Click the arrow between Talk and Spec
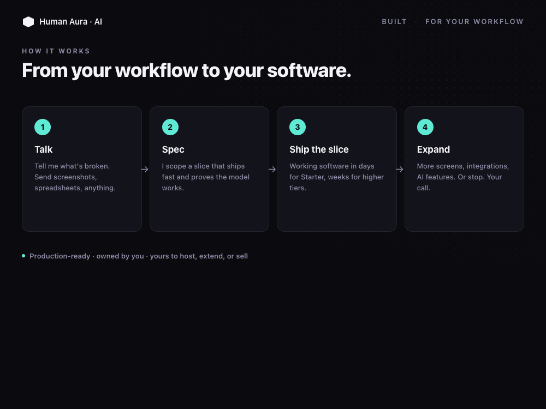546x409 pixels. (x=145, y=170)
